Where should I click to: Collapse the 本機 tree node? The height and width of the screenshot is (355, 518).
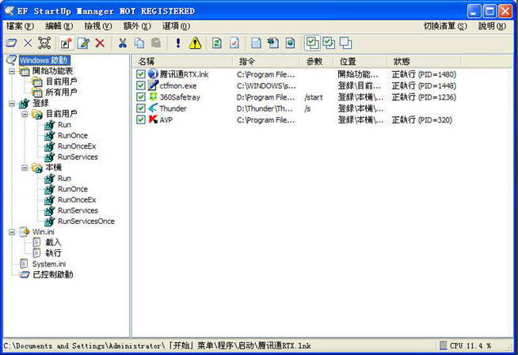(x=25, y=168)
